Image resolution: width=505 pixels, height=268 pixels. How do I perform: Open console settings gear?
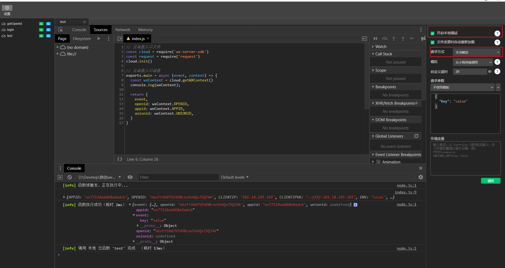(421, 177)
